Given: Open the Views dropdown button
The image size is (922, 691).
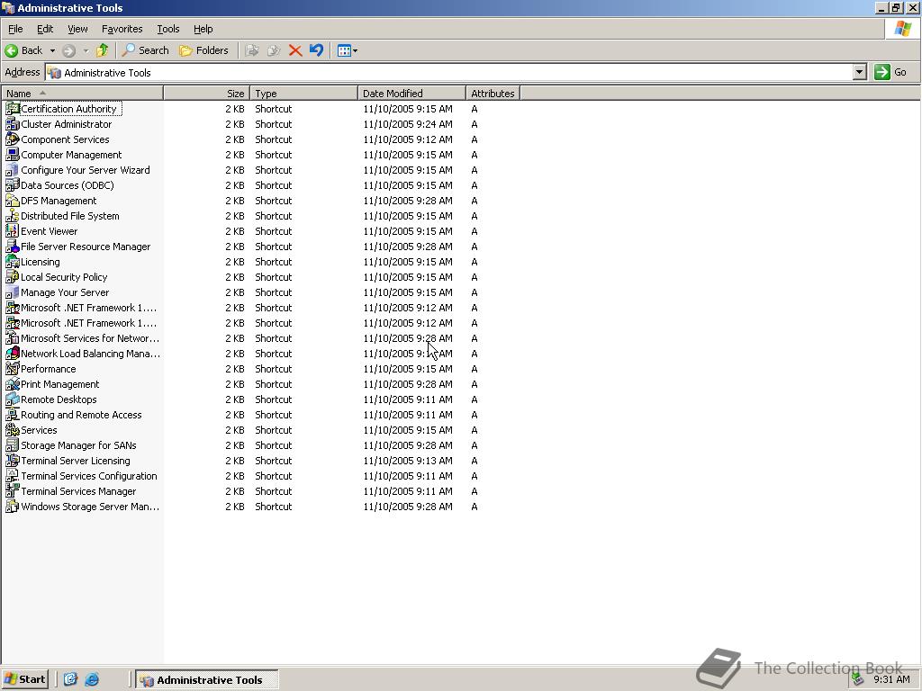Looking at the screenshot, I should (x=348, y=50).
